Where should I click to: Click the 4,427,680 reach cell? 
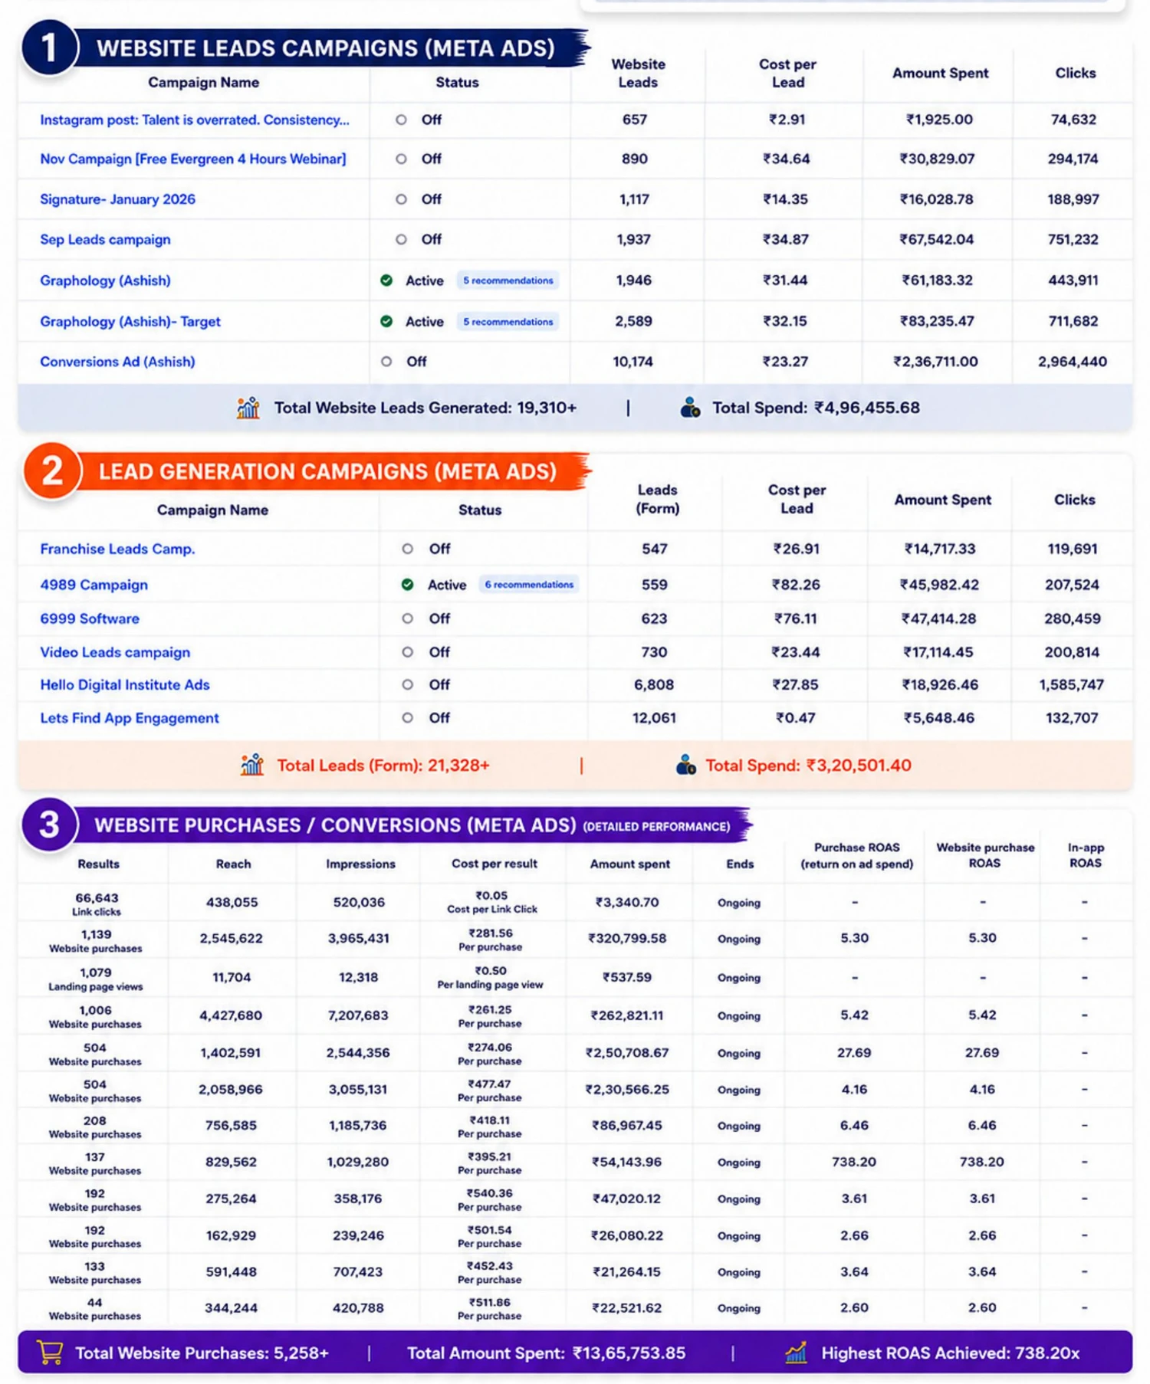(231, 1015)
